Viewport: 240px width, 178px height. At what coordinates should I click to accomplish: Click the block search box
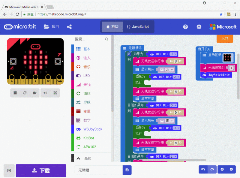[x=91, y=39]
